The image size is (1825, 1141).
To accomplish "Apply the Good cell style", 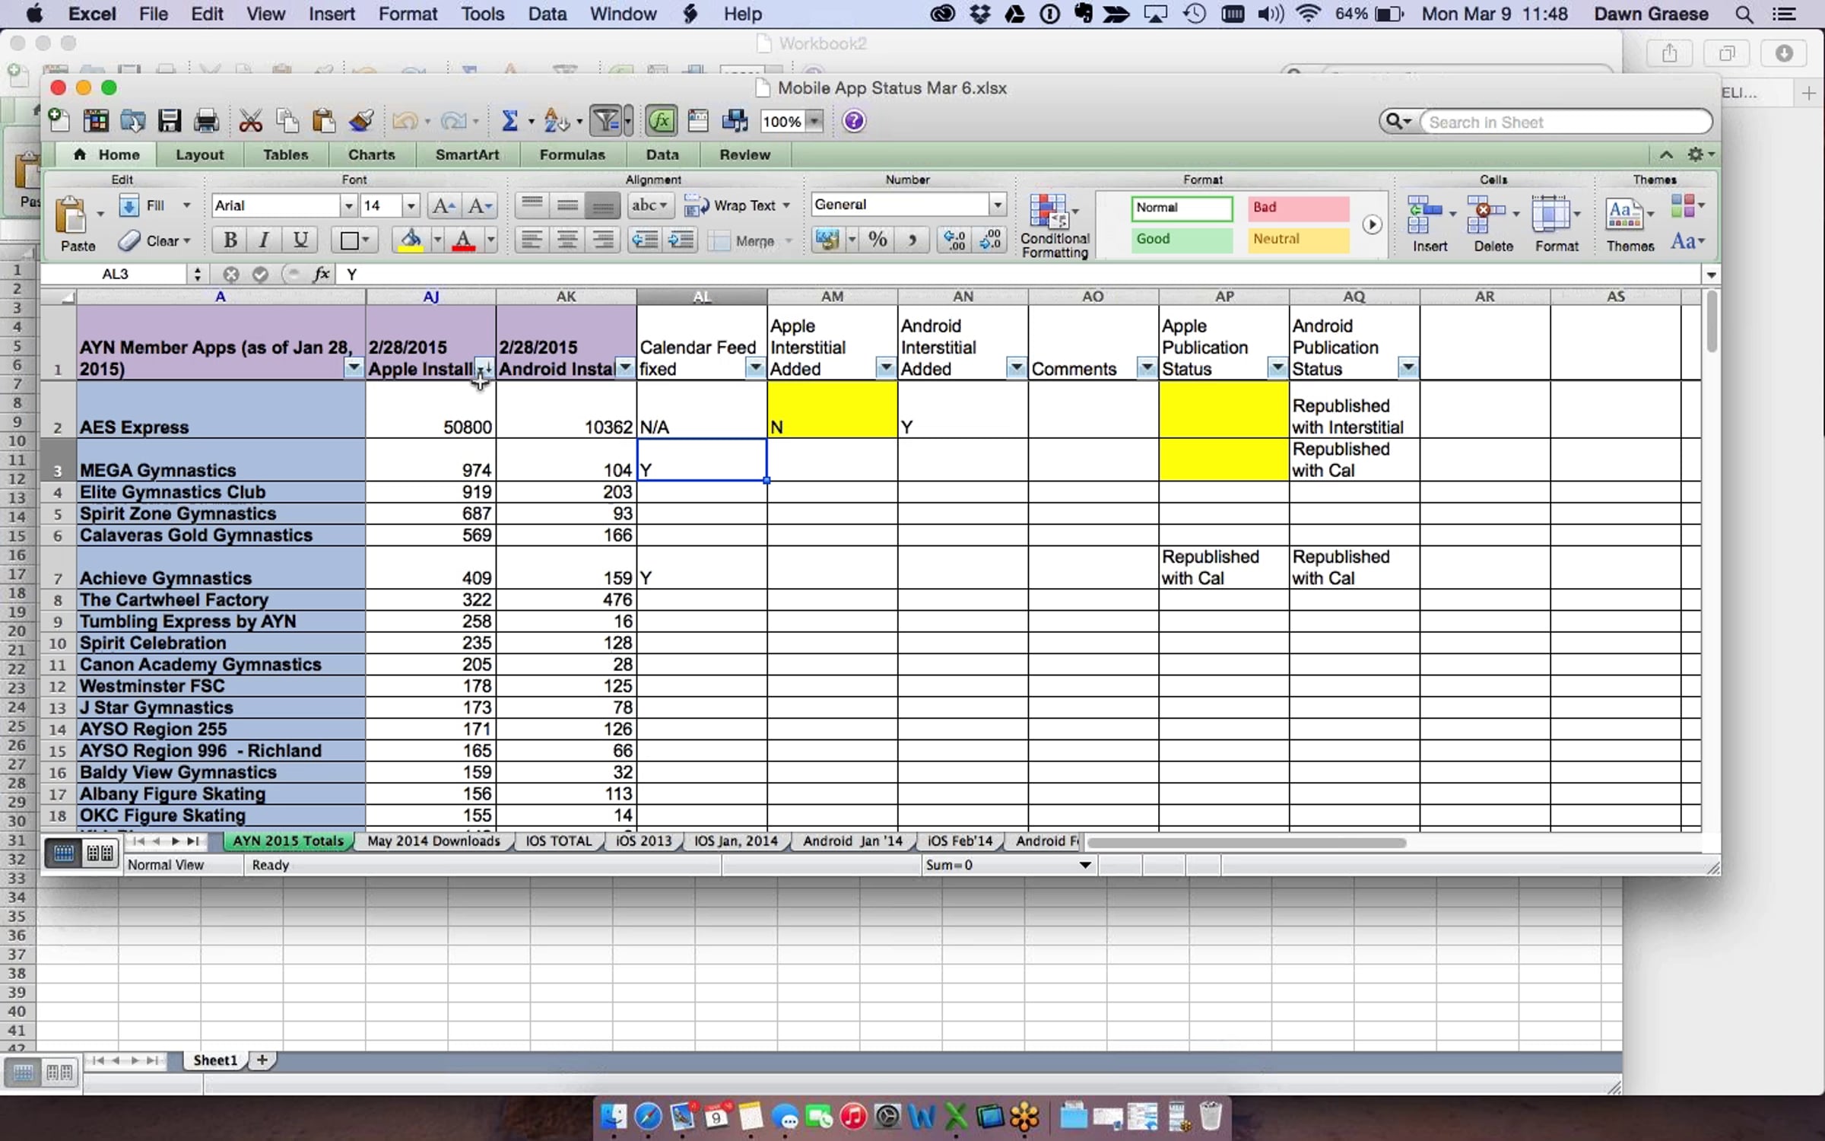I will 1181,239.
